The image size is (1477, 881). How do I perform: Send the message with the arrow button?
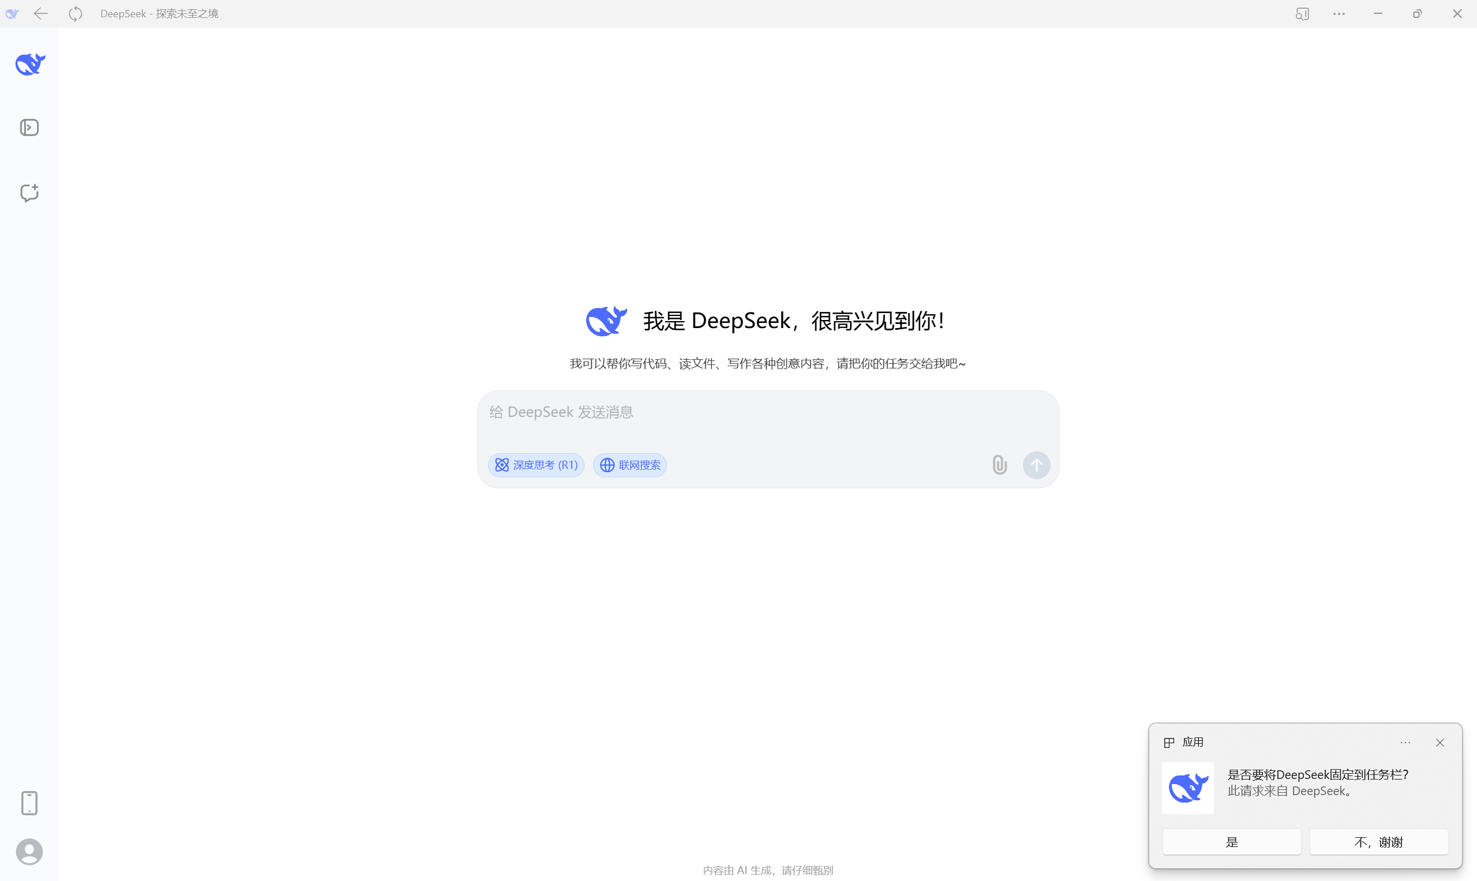(x=1036, y=465)
